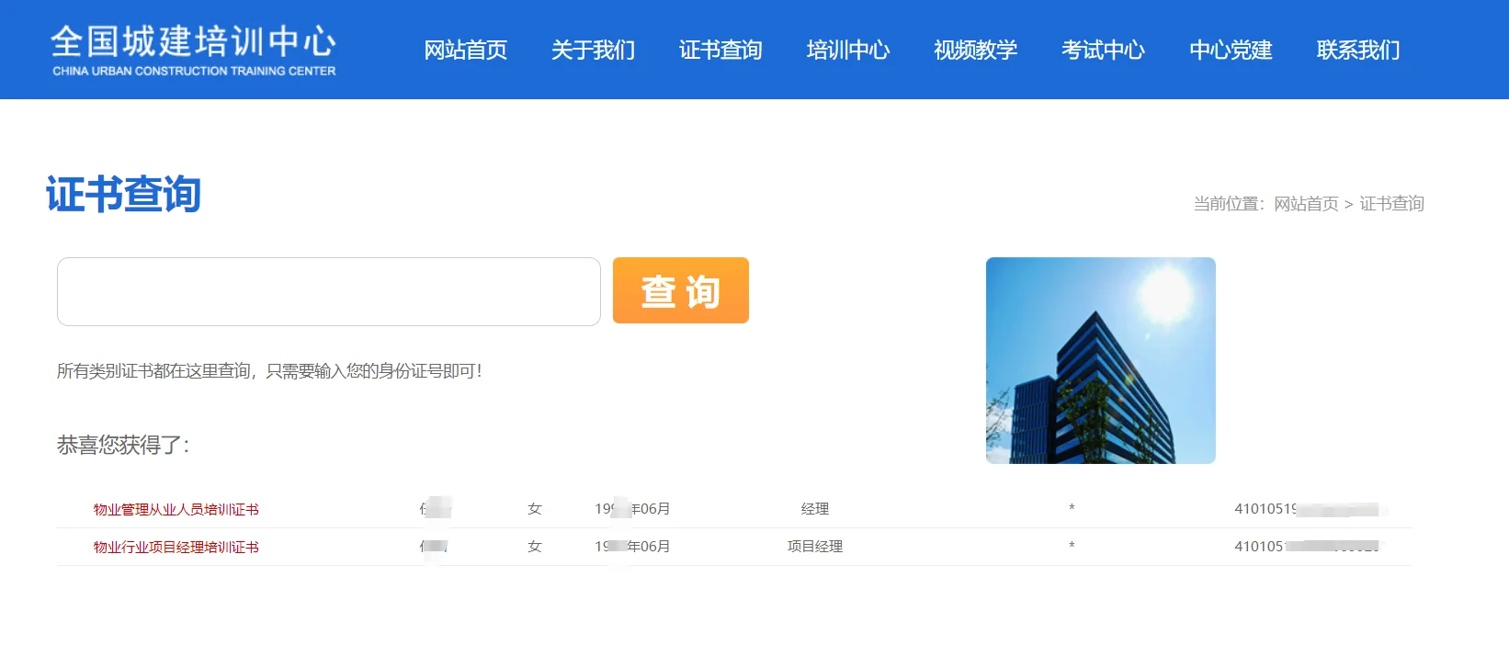1509x645 pixels.
Task: Open the 培训中心 menu item
Action: 848,50
